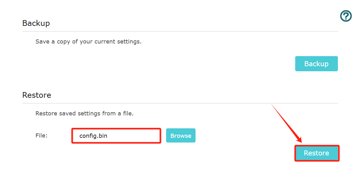Viewport: 361px width, 175px height.
Task: Click the help question mark icon
Action: [x=346, y=16]
